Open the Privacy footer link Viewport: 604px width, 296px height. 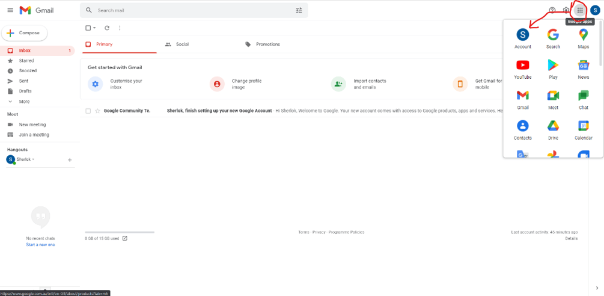[x=319, y=232]
